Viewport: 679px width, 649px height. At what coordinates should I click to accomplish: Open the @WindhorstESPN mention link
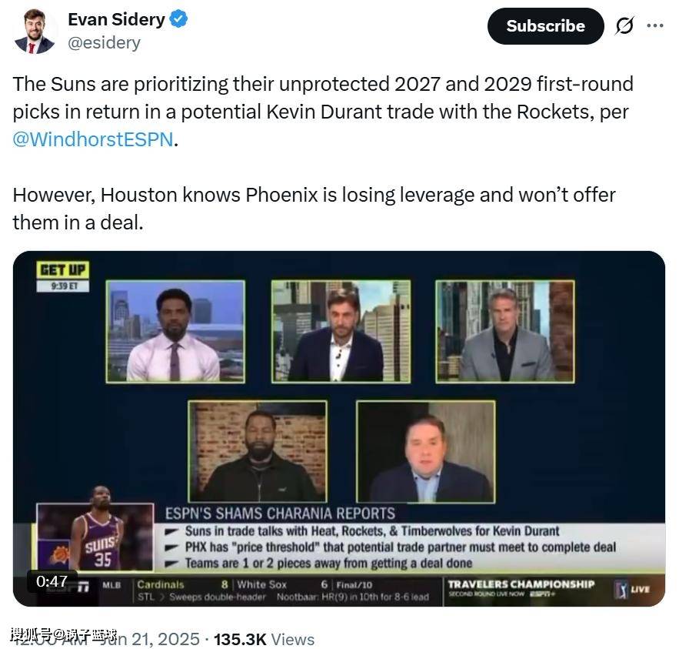(x=93, y=139)
